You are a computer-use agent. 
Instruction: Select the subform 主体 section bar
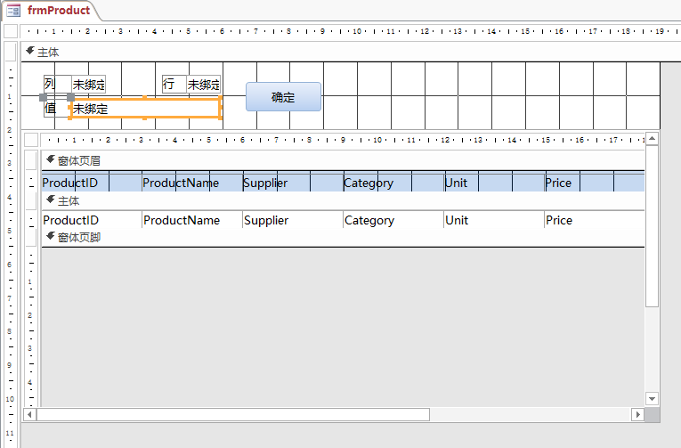pyautogui.click(x=343, y=200)
